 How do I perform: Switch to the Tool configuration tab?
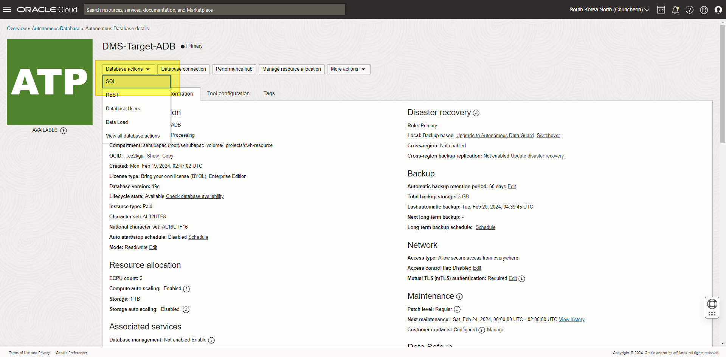click(228, 94)
